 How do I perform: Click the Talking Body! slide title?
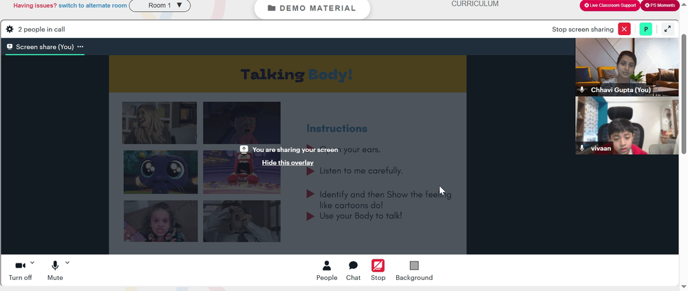coord(297,74)
